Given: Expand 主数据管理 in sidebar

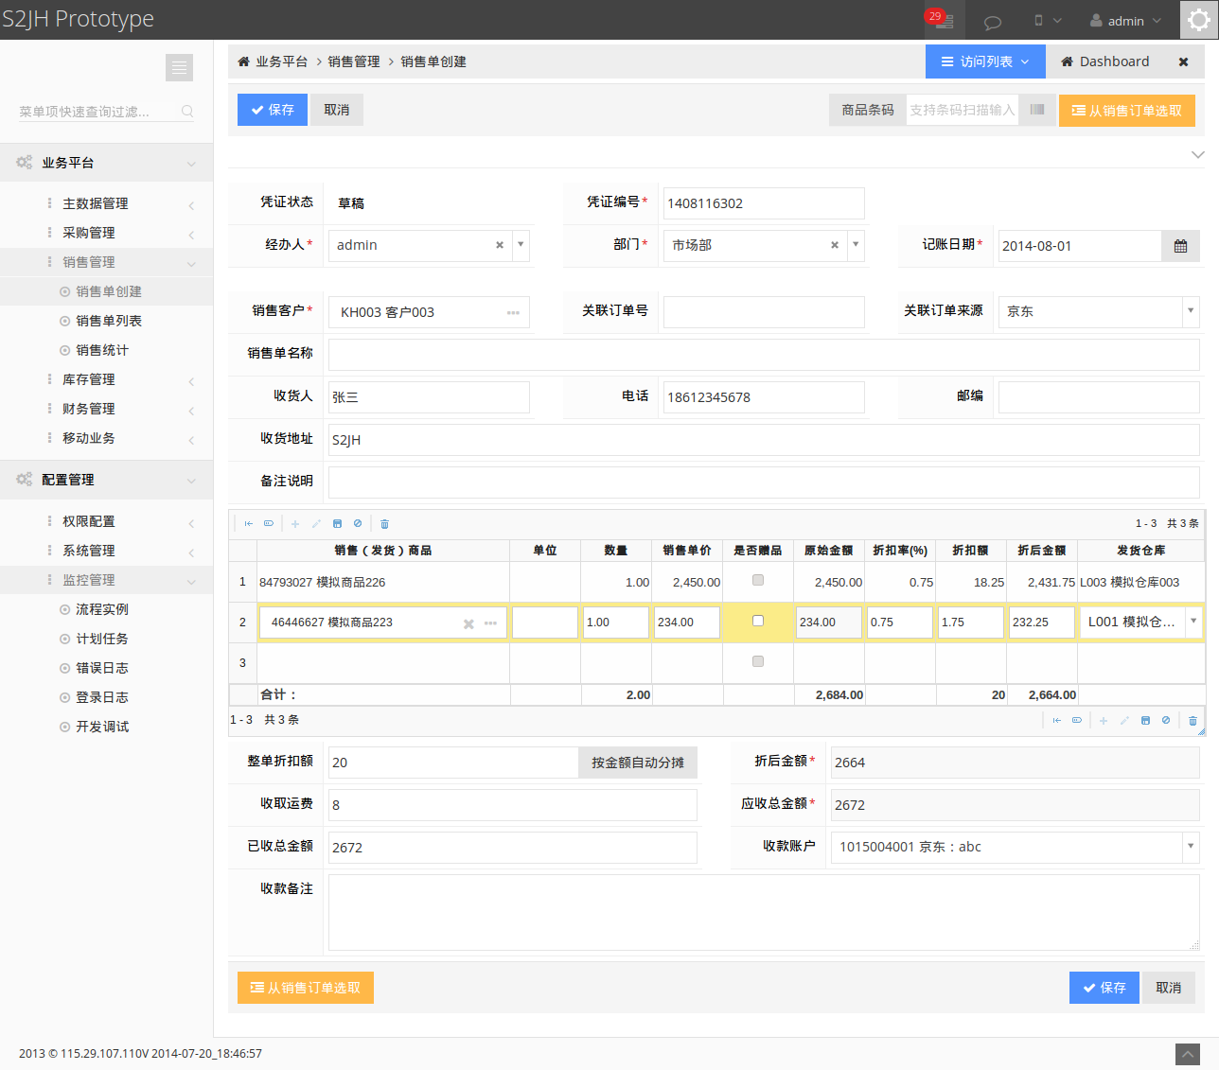Looking at the screenshot, I should click(106, 203).
